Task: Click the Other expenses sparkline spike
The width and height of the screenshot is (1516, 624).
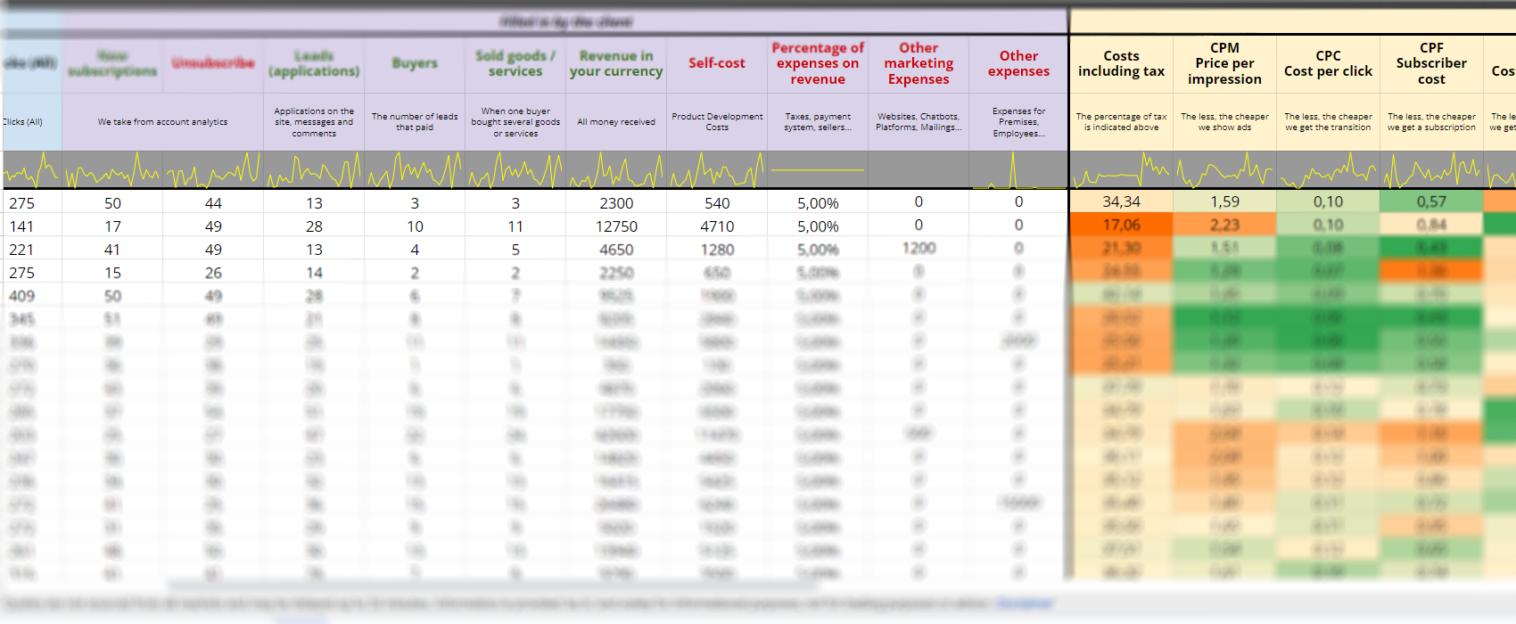Action: [x=1013, y=169]
